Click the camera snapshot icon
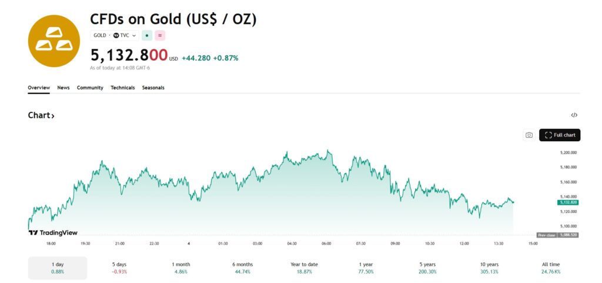This screenshot has height=283, width=602. [x=529, y=135]
